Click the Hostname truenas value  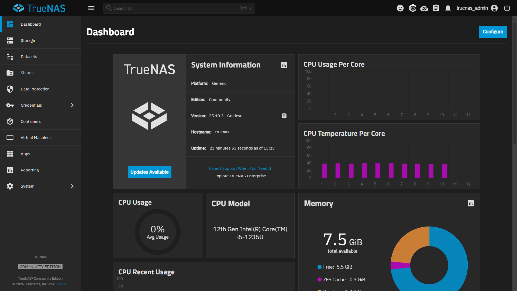coord(222,132)
